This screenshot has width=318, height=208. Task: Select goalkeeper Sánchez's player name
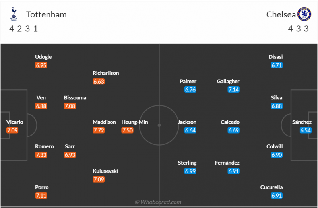[x=302, y=122]
